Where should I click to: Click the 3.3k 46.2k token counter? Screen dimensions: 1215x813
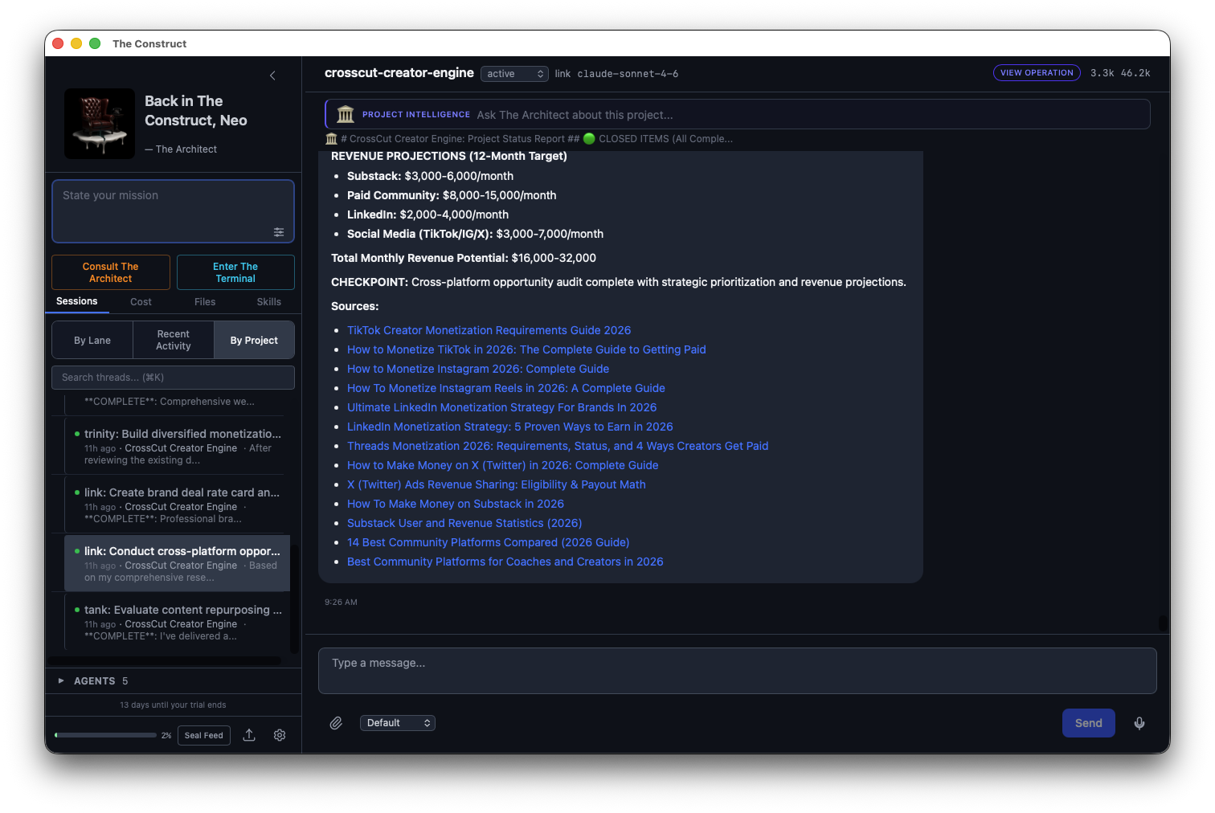pyautogui.click(x=1120, y=73)
